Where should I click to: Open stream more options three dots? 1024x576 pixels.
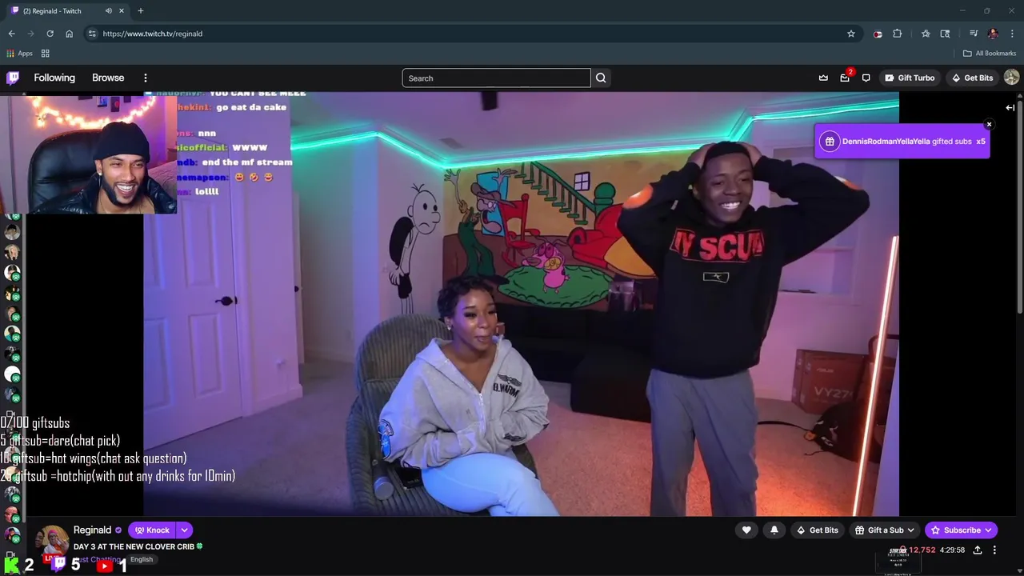(994, 550)
